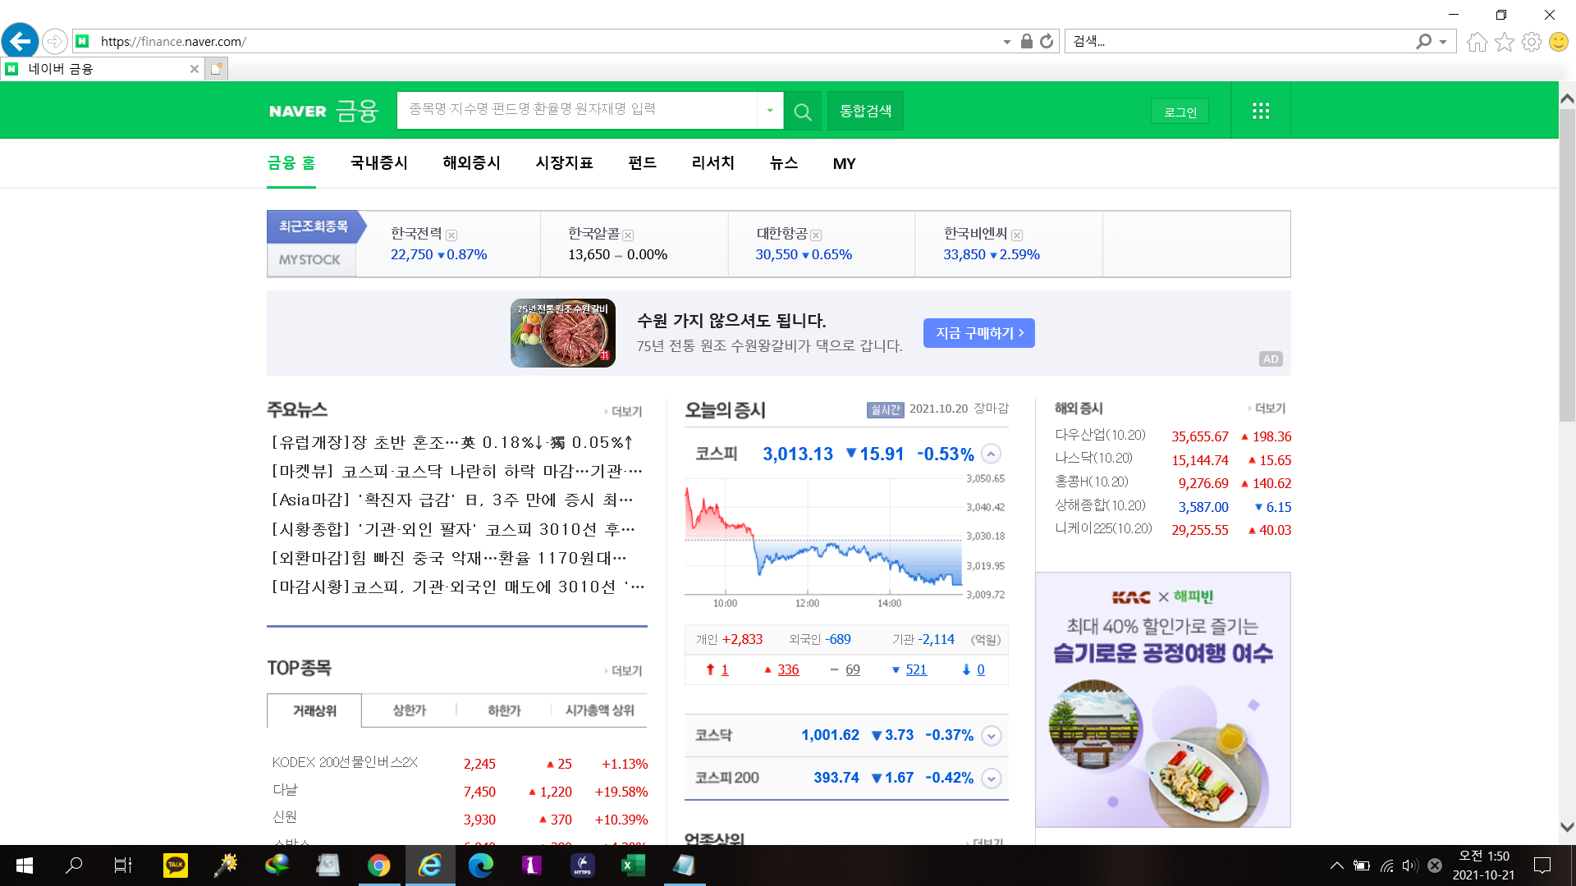
Task: Open Excel from the taskbar
Action: pyautogui.click(x=633, y=865)
